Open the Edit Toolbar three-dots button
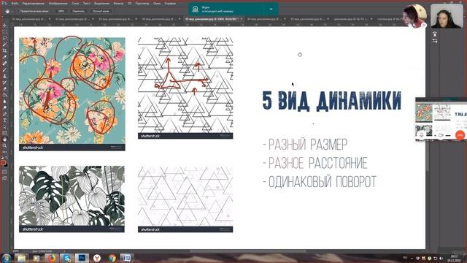 click(4, 152)
